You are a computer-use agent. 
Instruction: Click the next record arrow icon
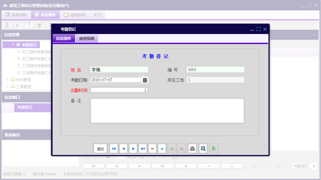133,148
